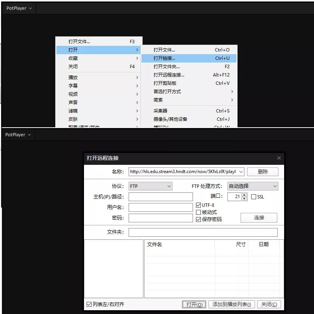Toggle the 保存密码 checkbox

tap(199, 219)
